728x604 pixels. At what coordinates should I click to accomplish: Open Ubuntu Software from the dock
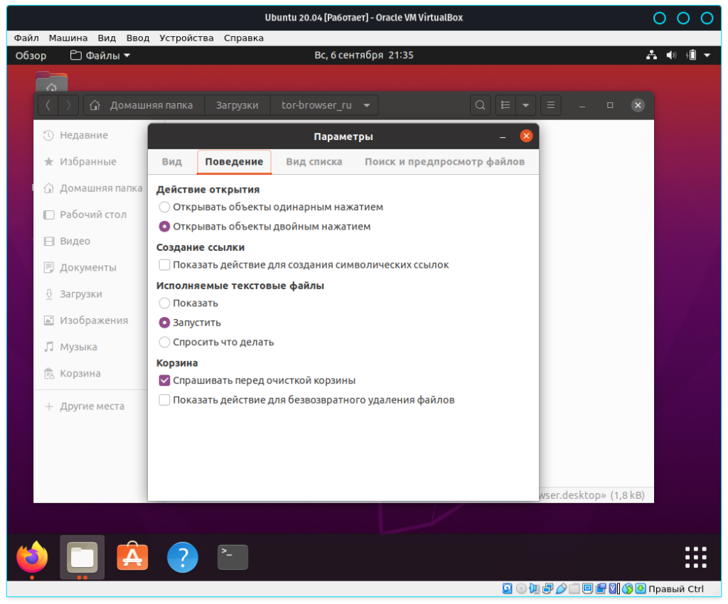point(132,557)
